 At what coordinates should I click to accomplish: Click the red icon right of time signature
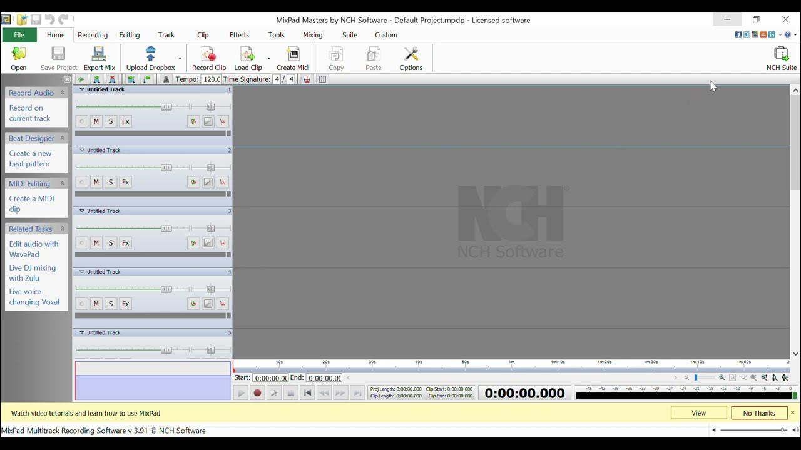pos(307,79)
